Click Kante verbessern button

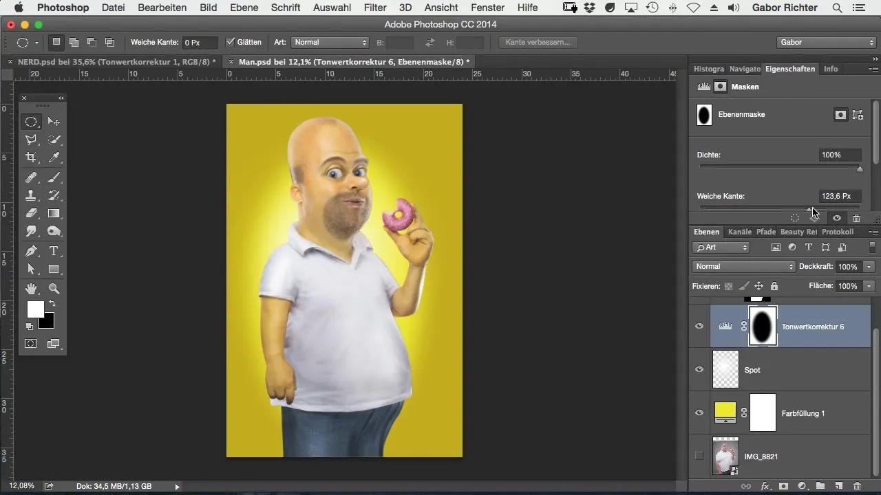coord(538,42)
